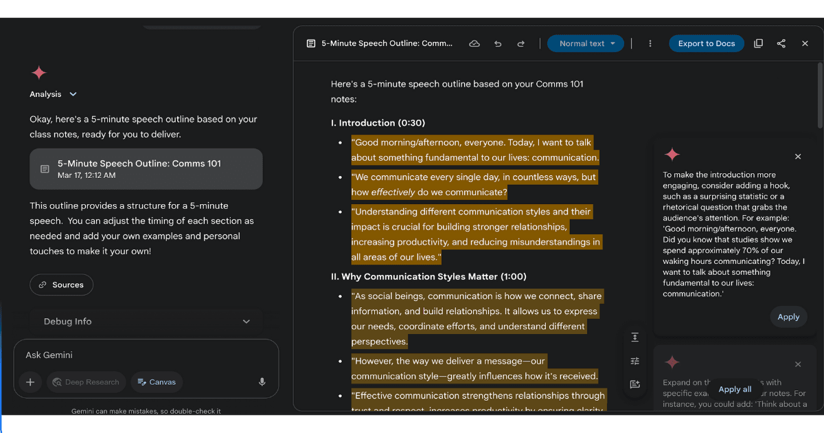Viewport: 824px width, 433px height.
Task: Toggle Canvas mode off
Action: click(x=156, y=381)
